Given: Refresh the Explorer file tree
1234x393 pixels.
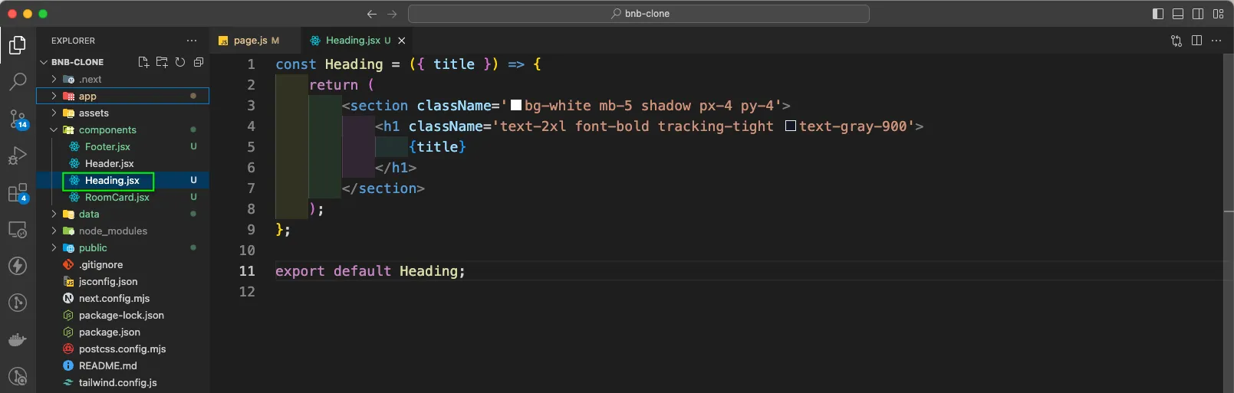Looking at the screenshot, I should (x=180, y=62).
